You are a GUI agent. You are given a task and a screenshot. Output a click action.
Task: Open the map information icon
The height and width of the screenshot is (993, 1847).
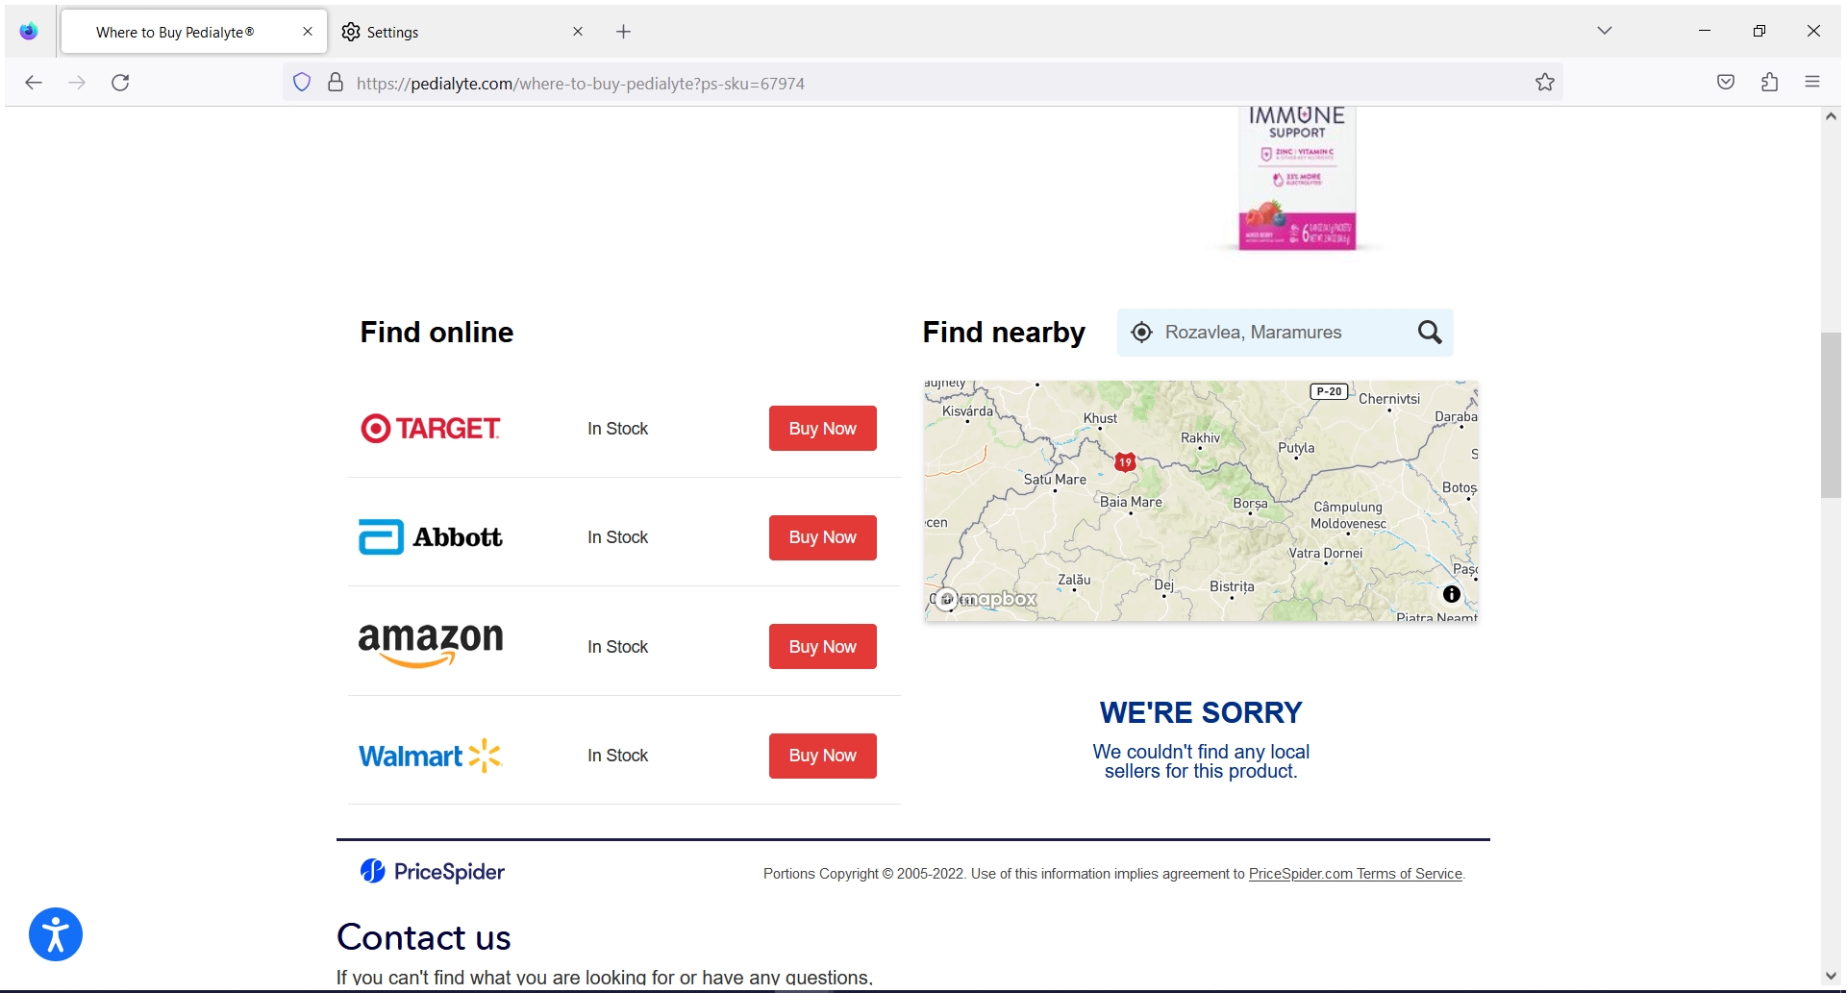coord(1450,594)
